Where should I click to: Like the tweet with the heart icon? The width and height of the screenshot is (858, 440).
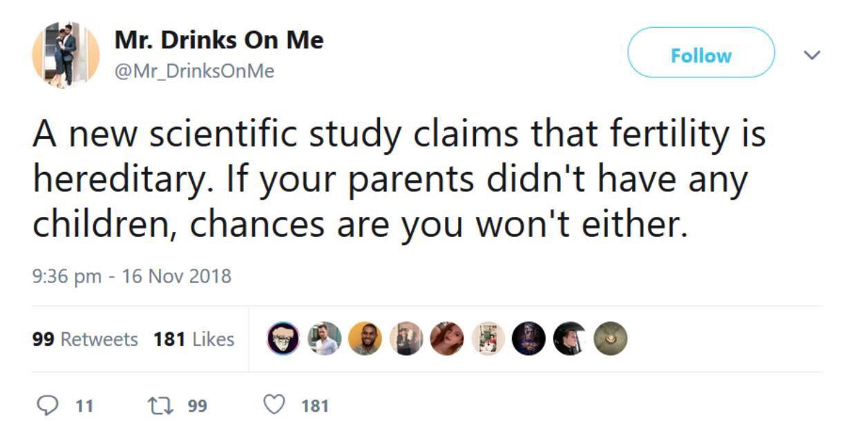pos(275,405)
